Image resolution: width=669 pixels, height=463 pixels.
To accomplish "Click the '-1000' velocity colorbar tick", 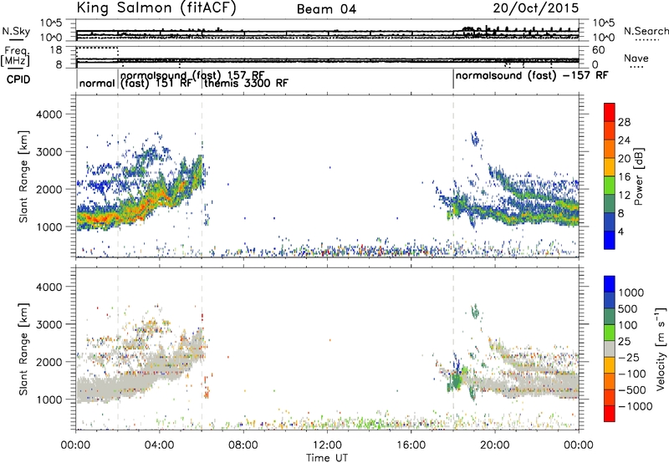I will tap(635, 406).
